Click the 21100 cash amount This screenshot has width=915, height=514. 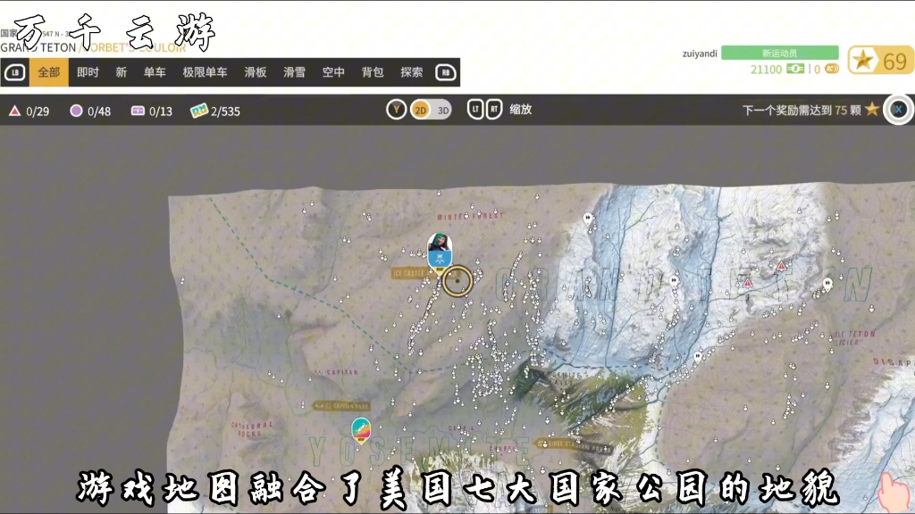[766, 70]
